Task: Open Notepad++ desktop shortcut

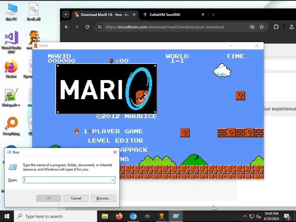Action: coord(11,98)
